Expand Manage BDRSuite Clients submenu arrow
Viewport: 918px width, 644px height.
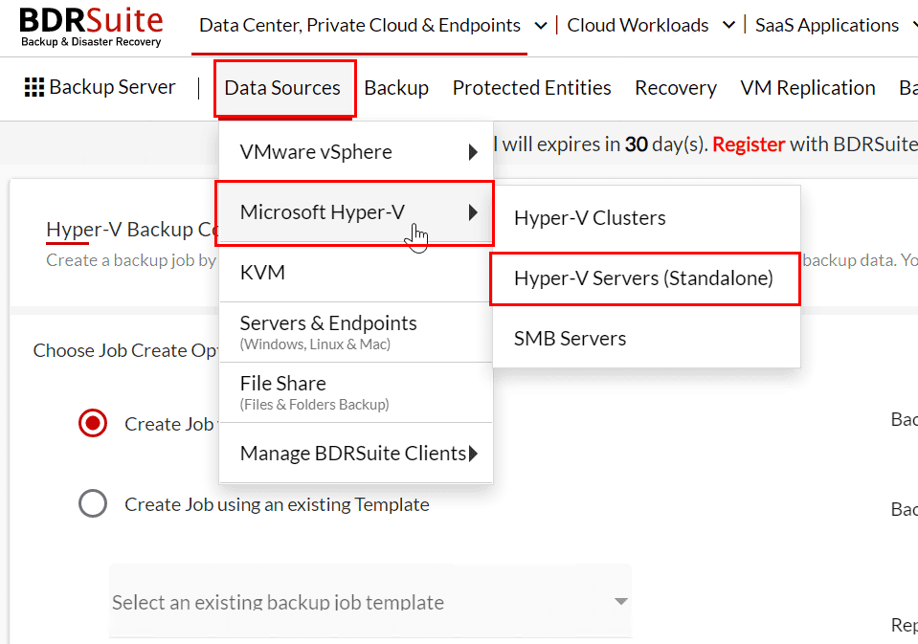coord(473,454)
